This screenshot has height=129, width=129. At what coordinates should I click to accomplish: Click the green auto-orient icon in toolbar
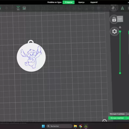click(x=18, y=8)
